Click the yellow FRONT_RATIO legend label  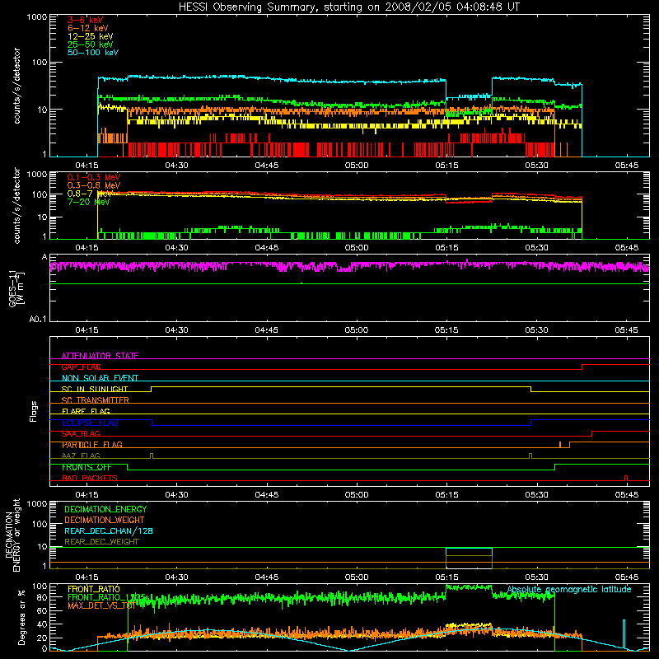tap(94, 589)
